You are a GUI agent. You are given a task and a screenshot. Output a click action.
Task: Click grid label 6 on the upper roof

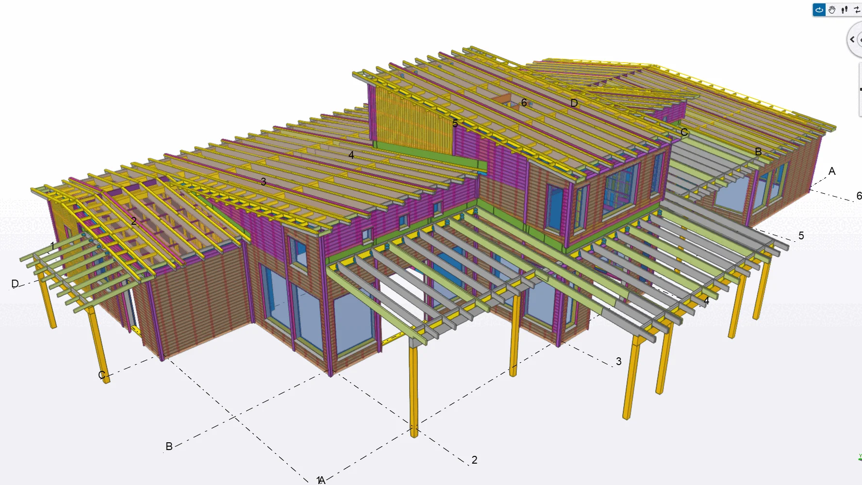pos(524,103)
